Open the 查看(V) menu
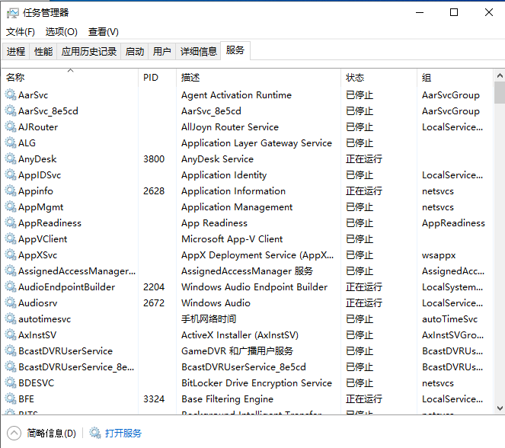This screenshot has height=448, width=505. tap(104, 32)
